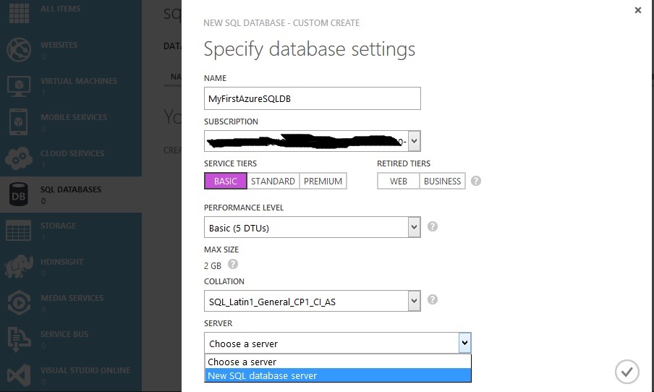Switch to the Standard service tier

273,181
